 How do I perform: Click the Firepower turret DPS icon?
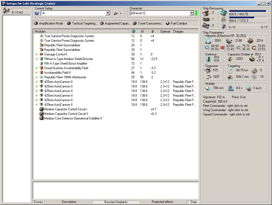[208, 70]
